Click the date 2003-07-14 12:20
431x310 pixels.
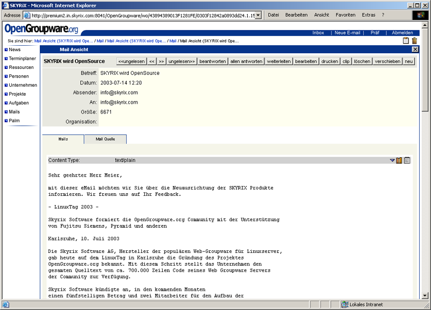(121, 83)
